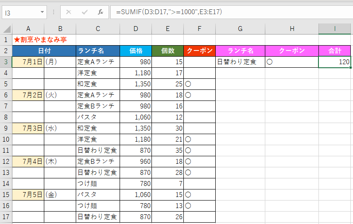Viewport: 353px width, 224px height.
Task: Select column I header
Action: tap(335, 29)
